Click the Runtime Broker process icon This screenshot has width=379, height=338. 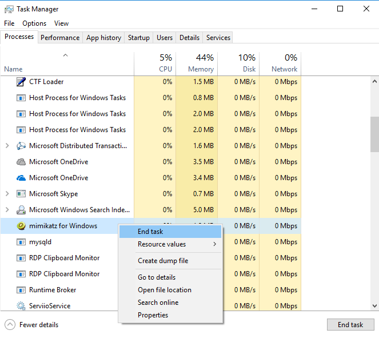21,290
